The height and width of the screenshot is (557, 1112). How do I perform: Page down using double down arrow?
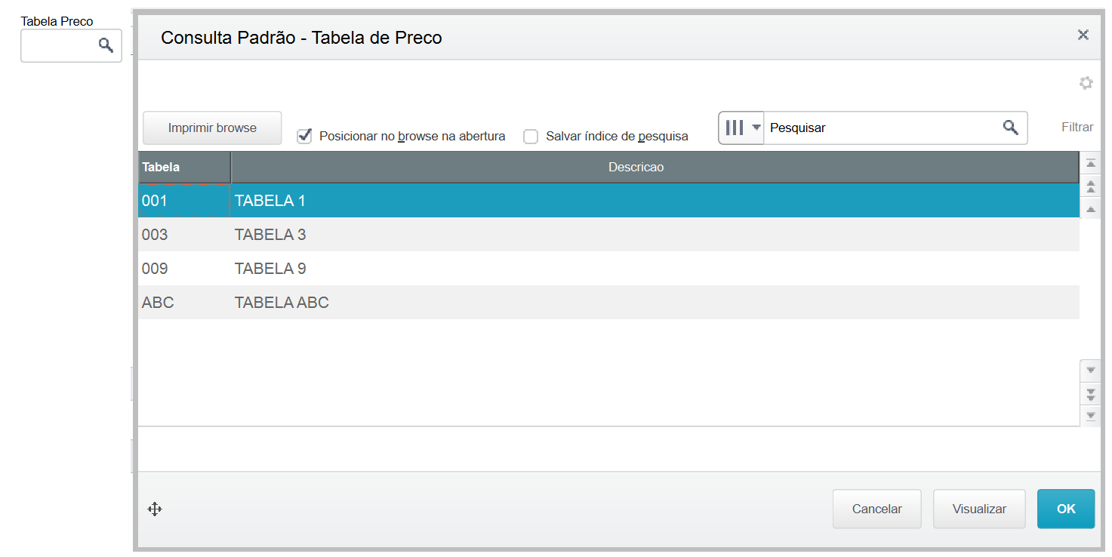(x=1090, y=393)
